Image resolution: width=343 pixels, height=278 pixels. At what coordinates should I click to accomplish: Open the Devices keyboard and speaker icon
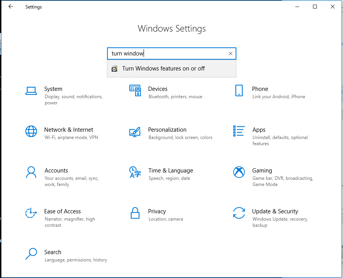pyautogui.click(x=135, y=90)
